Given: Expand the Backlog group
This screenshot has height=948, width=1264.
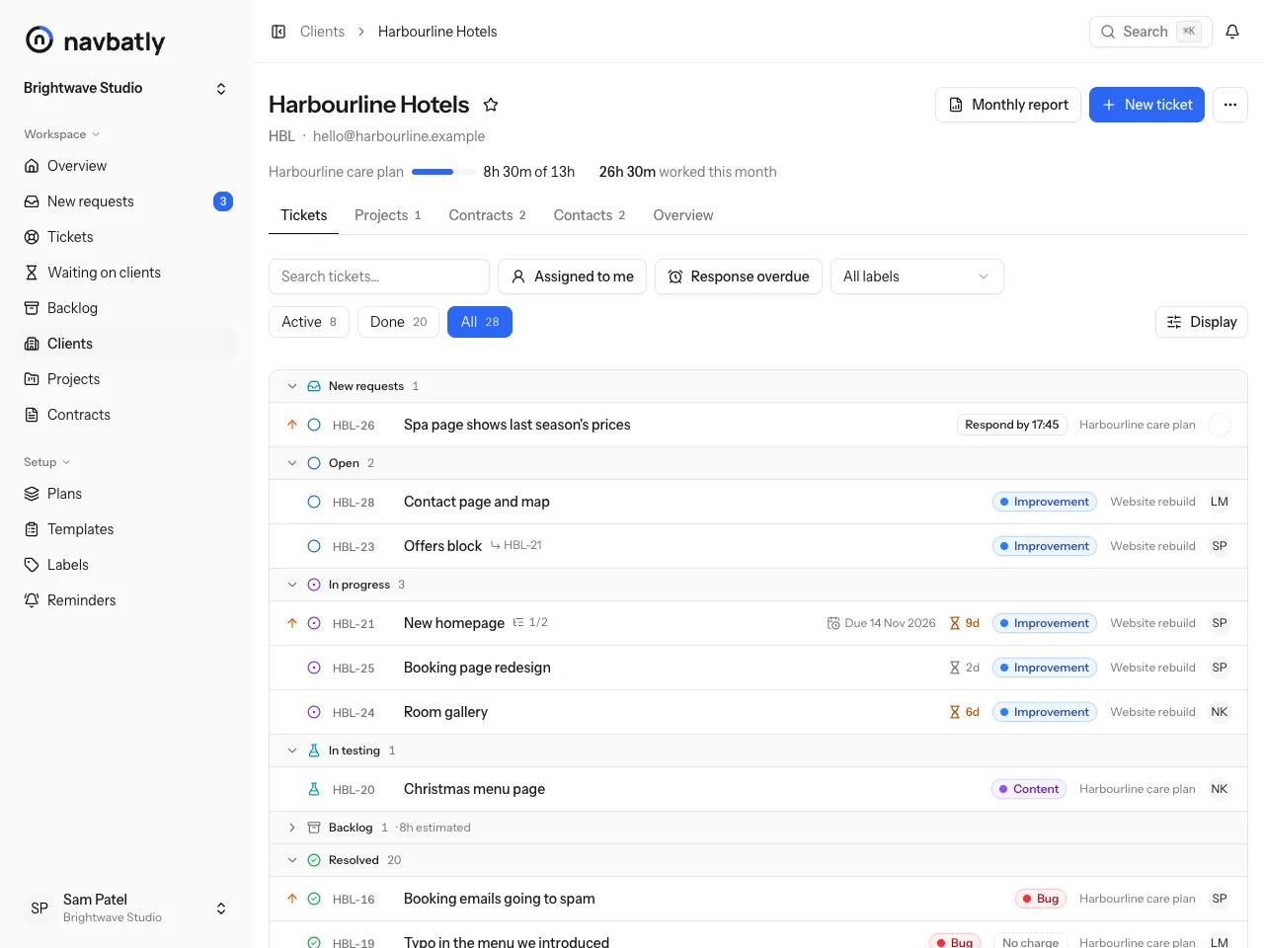Looking at the screenshot, I should coord(292,828).
